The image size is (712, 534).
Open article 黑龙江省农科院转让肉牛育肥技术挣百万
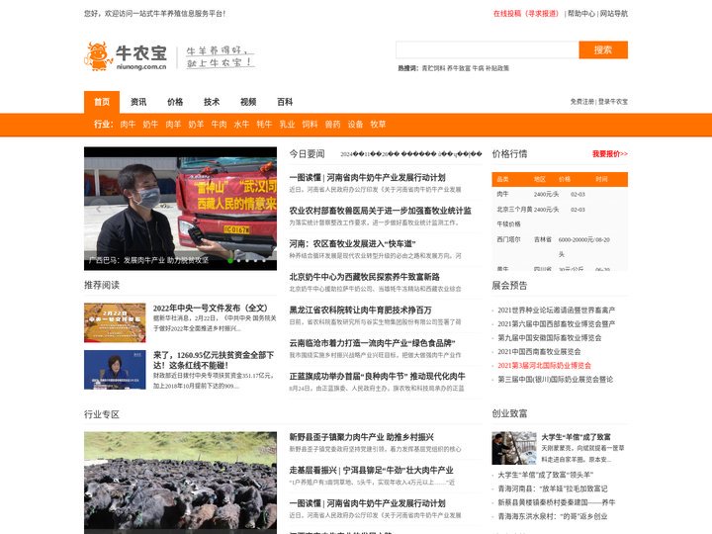(361, 311)
